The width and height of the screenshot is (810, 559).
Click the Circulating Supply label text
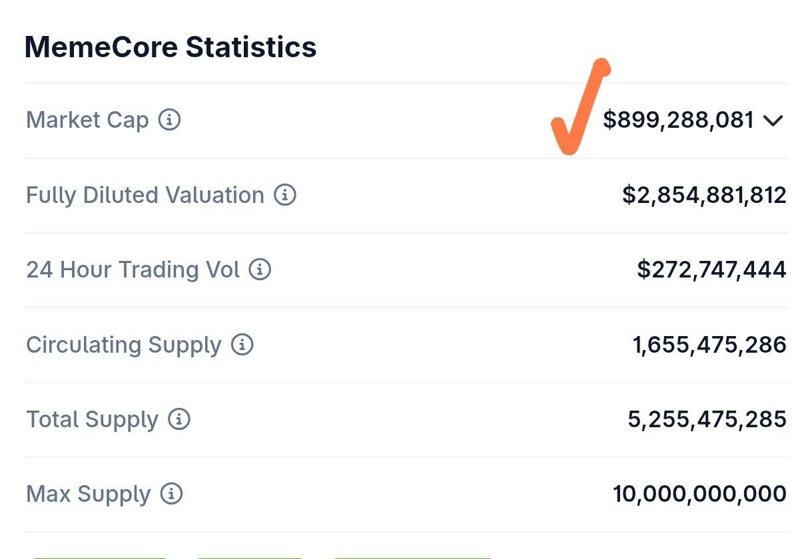pos(123,345)
